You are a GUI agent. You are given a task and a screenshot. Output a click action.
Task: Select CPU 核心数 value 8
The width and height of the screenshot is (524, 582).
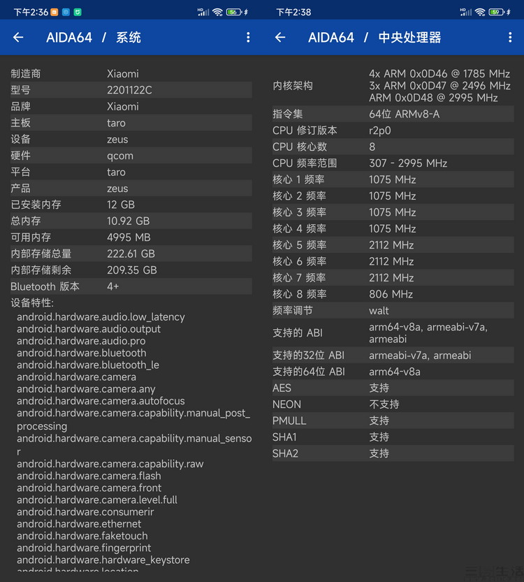pyautogui.click(x=372, y=147)
